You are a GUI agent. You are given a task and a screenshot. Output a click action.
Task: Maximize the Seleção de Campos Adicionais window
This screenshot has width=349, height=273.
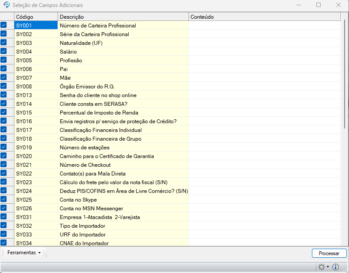pyautogui.click(x=318, y=5)
